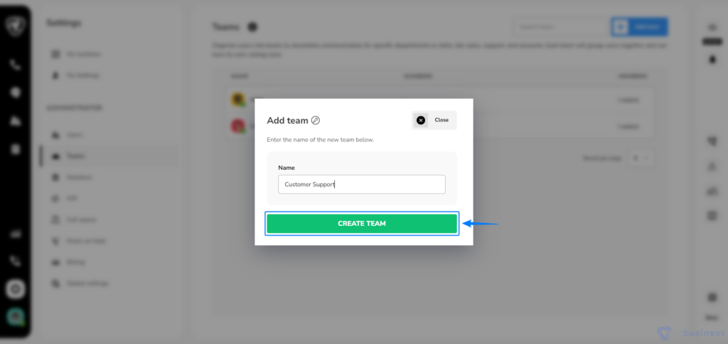Click the black X icon in Close button
Screen dimensions: 728x344
point(421,120)
